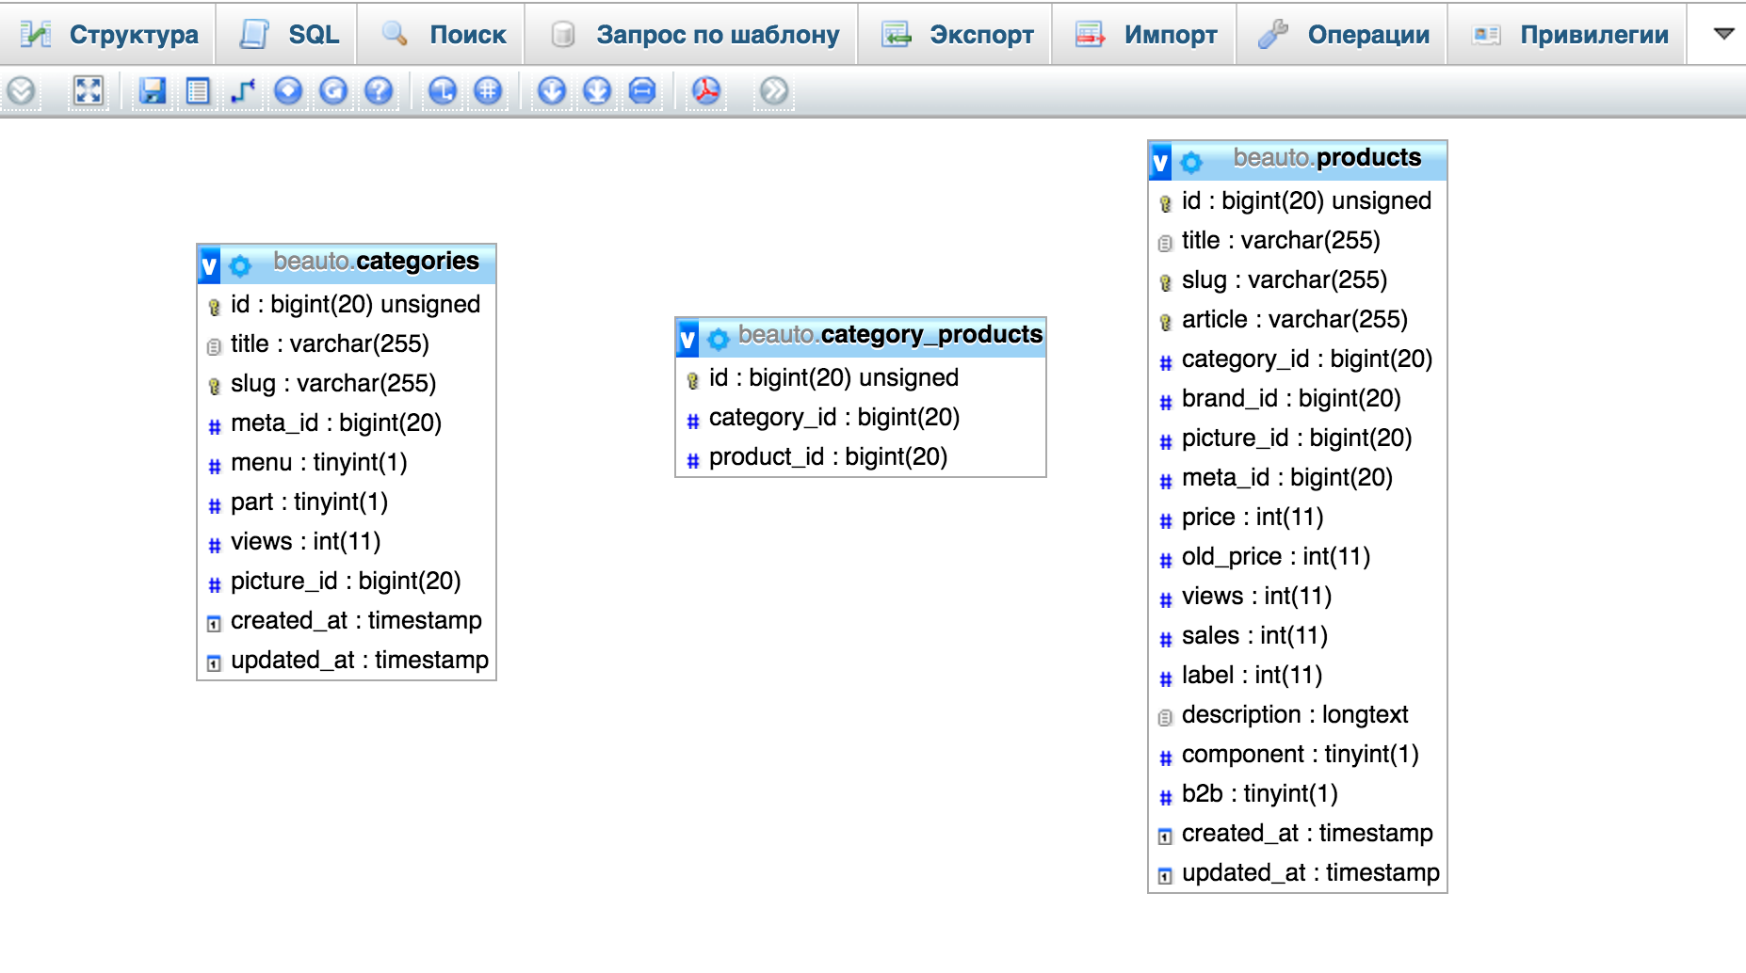Save the designer page with the floppy disk icon
The width and height of the screenshot is (1746, 973).
(x=153, y=91)
